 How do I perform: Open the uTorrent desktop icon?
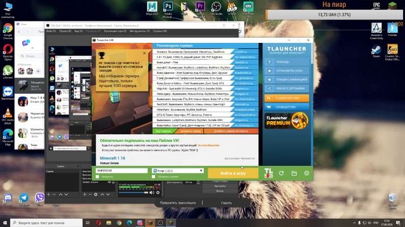pyautogui.click(x=8, y=72)
